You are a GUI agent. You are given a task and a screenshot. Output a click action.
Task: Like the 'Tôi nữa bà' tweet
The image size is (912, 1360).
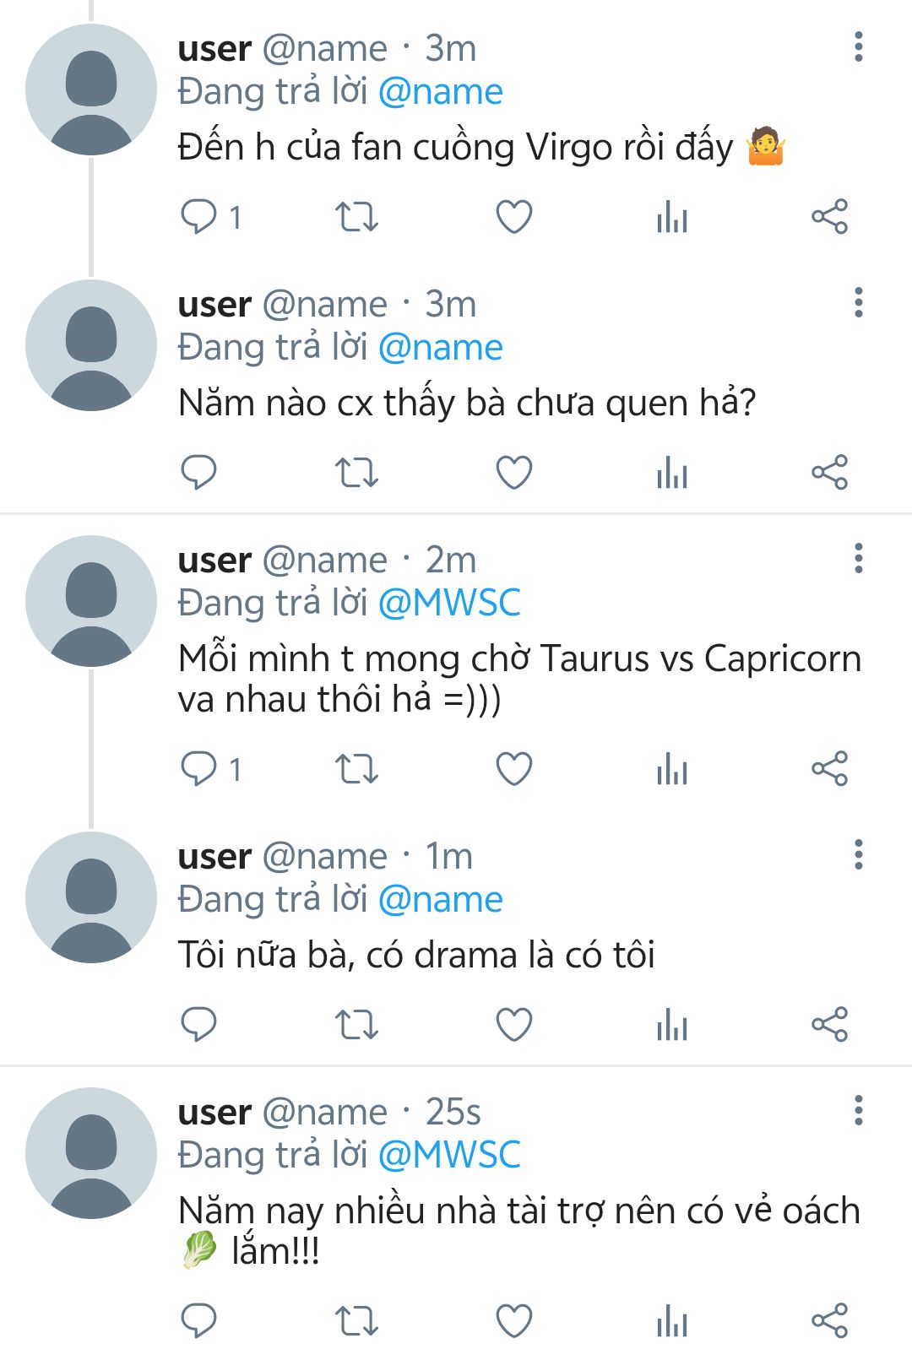[x=513, y=1025]
